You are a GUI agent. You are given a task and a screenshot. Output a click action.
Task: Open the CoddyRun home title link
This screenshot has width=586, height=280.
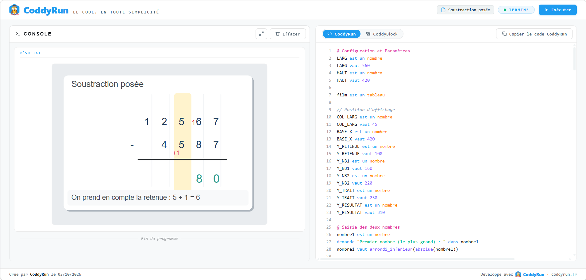(x=46, y=10)
